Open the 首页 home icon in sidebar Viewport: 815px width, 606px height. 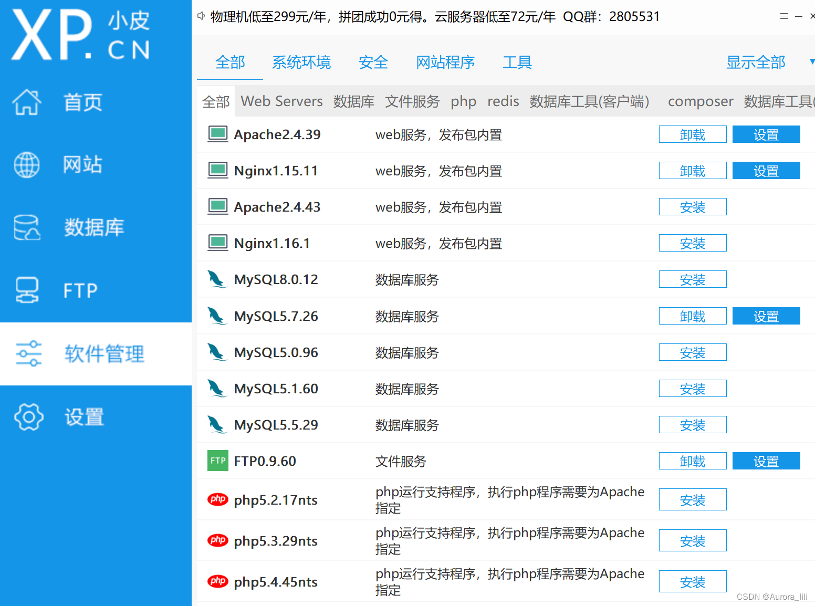point(27,102)
